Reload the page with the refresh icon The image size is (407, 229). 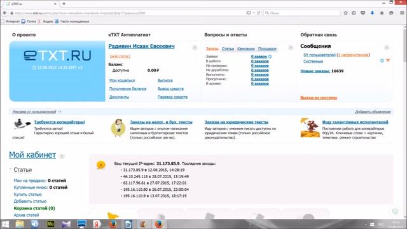[259, 13]
